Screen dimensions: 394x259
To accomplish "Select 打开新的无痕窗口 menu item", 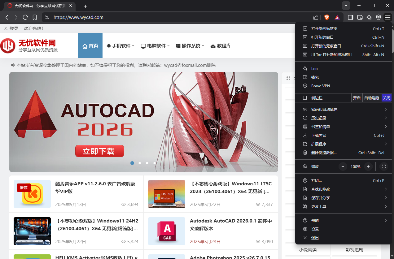I will coord(326,46).
